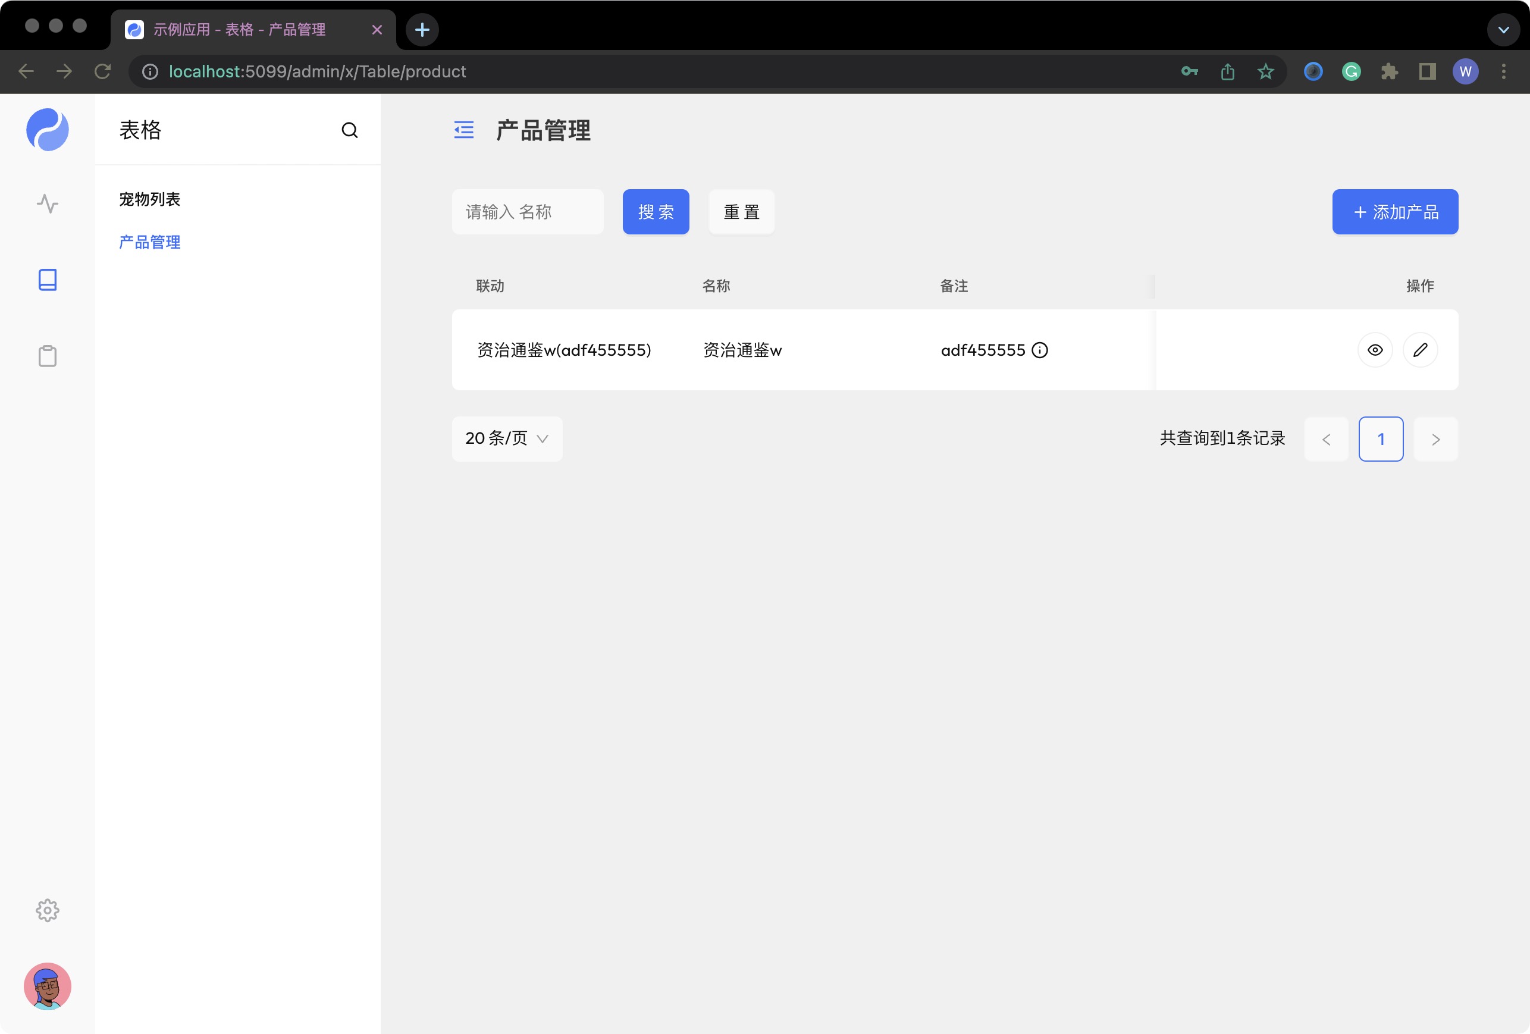Edit the 资治通鉴w record with pencil icon

point(1420,350)
